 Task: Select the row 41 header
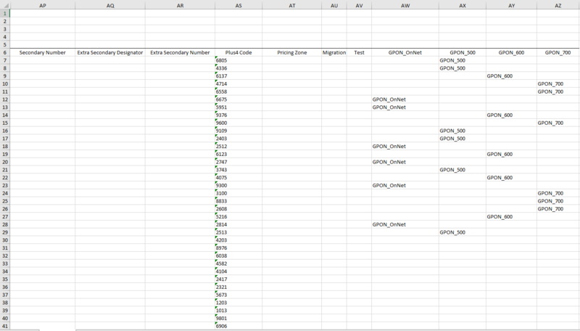coord(4,327)
